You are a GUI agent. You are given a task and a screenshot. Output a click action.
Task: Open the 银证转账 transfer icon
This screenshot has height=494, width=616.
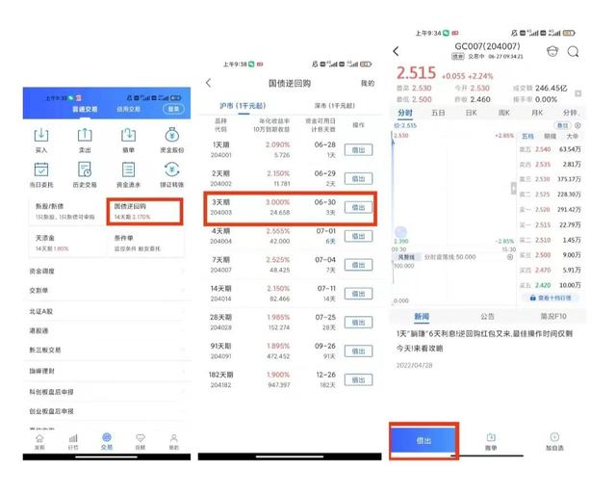click(171, 169)
